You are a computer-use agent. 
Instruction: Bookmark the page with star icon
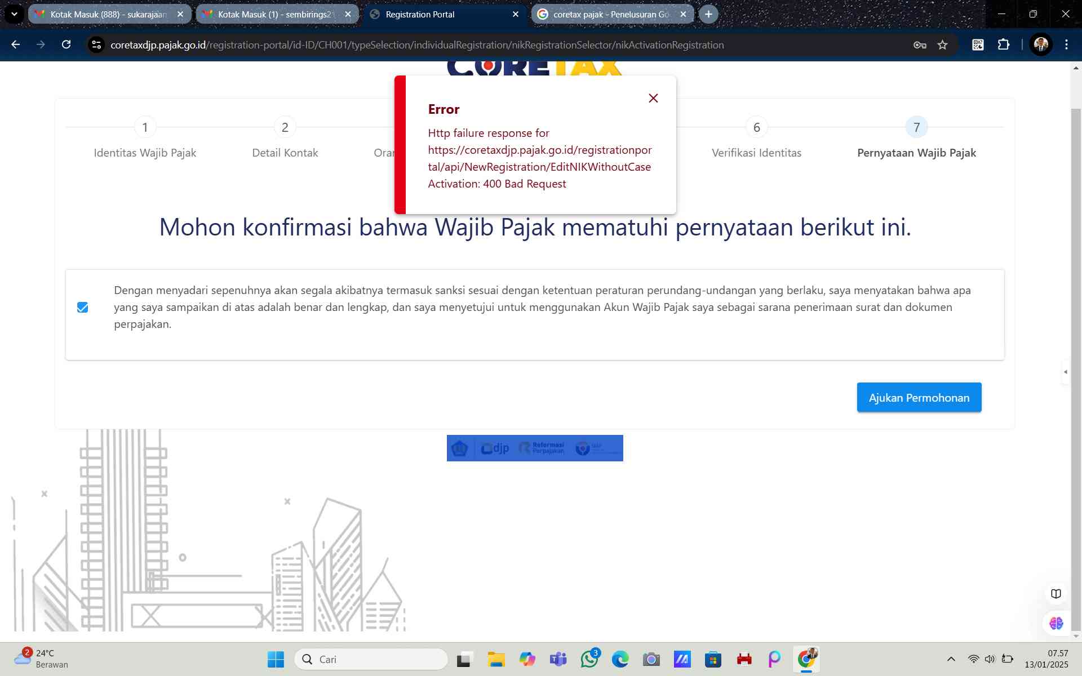[x=942, y=45]
